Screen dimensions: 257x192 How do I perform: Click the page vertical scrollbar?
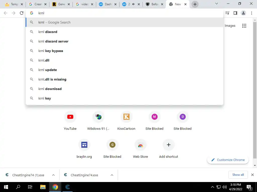255,90
